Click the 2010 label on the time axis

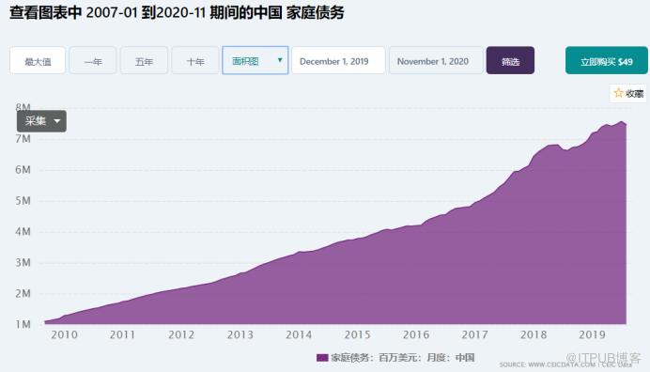[x=64, y=334]
